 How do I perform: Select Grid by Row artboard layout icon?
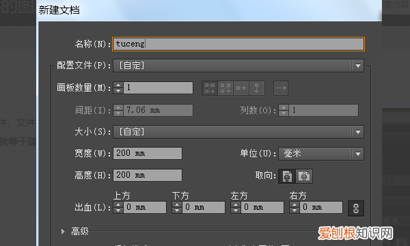pyautogui.click(x=210, y=88)
